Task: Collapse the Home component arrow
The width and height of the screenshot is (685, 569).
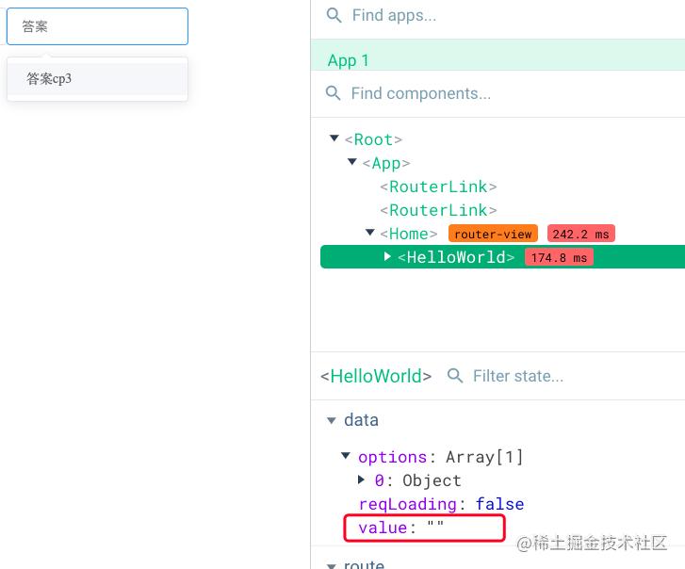Action: (x=370, y=233)
